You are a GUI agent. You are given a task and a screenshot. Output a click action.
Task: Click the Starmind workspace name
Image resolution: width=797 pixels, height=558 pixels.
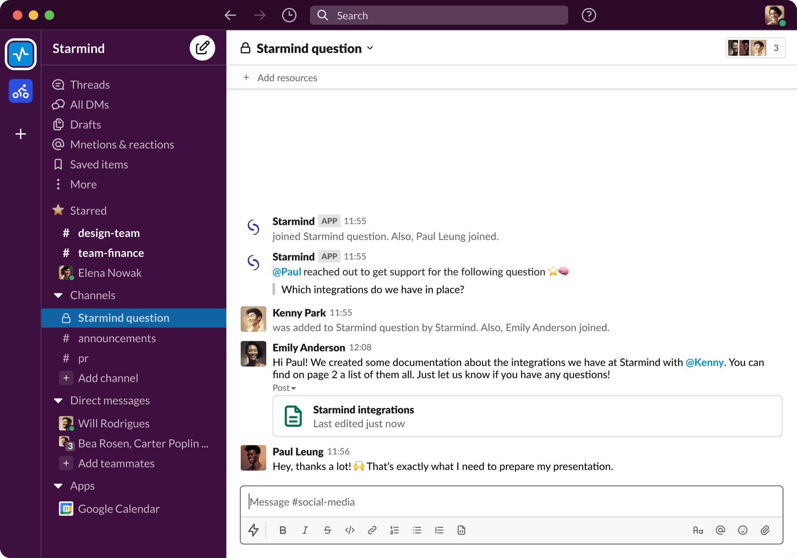(79, 48)
